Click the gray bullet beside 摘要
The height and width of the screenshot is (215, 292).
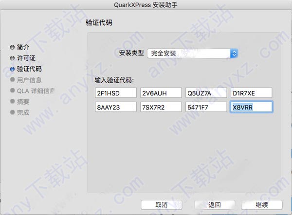pyautogui.click(x=12, y=101)
